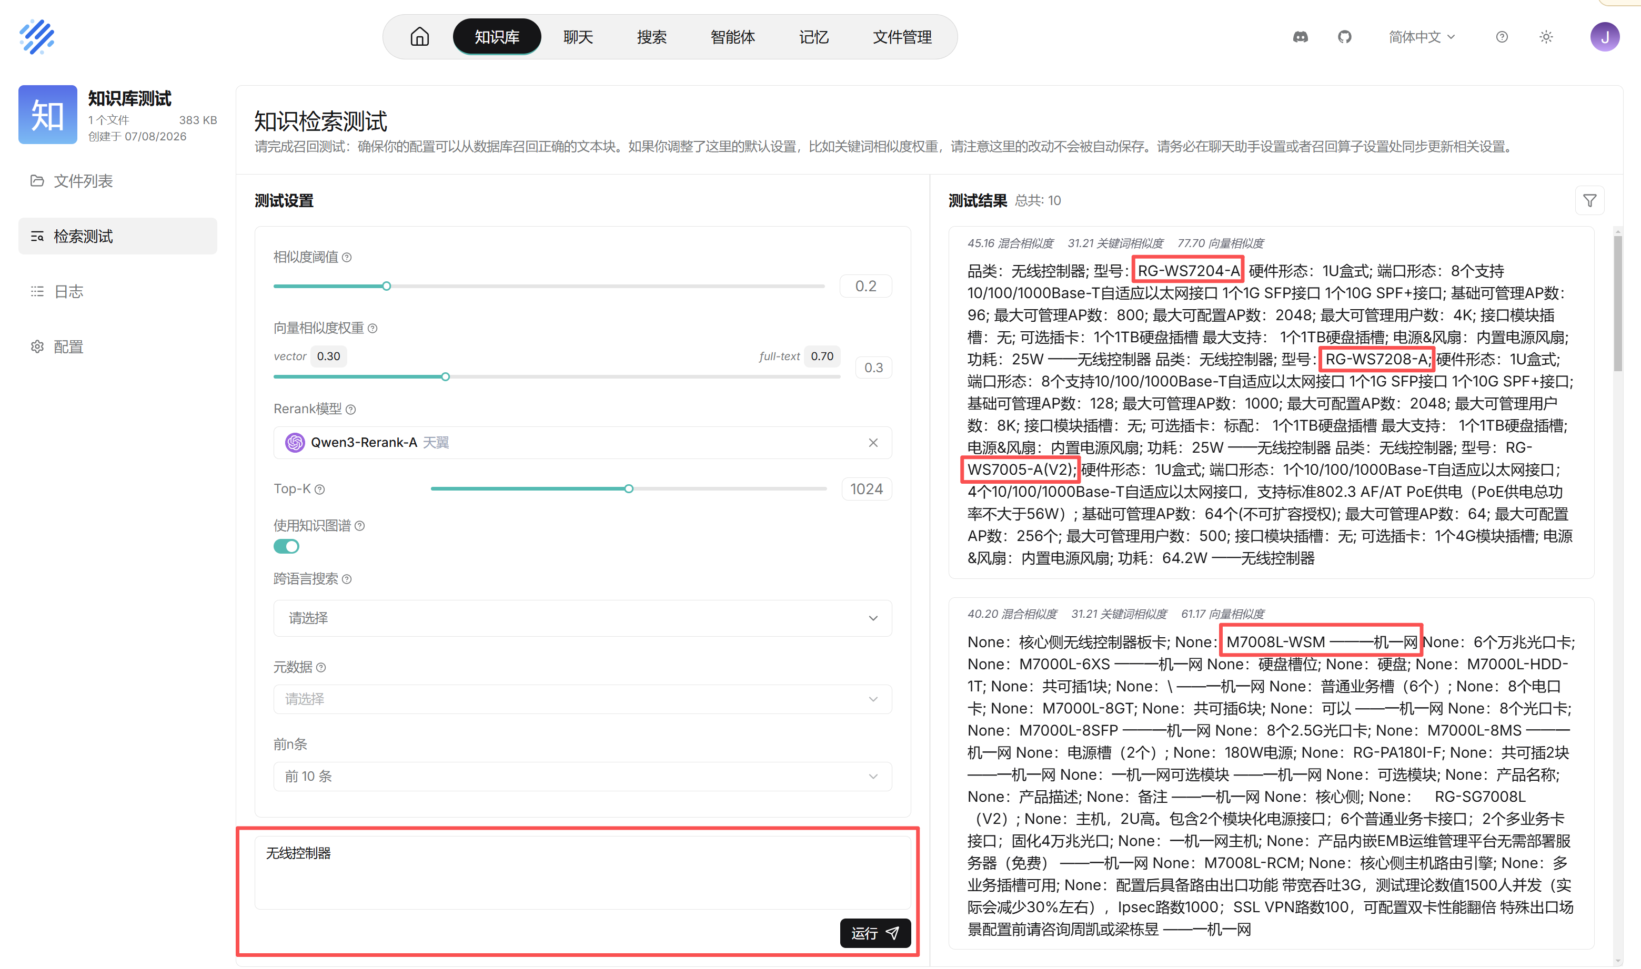Switch to the 聊天 tab
1641x969 pixels.
(578, 37)
